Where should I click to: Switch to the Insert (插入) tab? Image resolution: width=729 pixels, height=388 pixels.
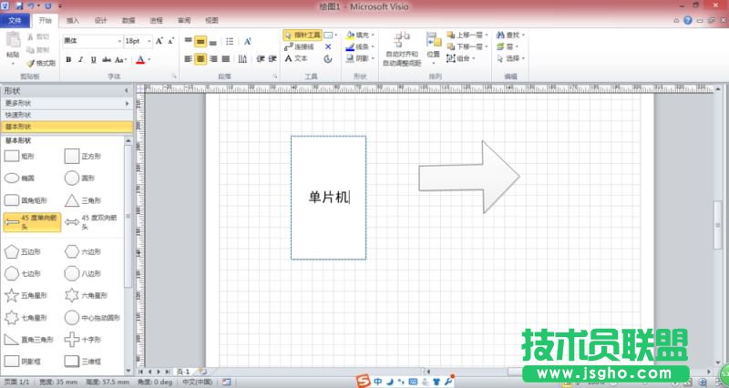click(73, 20)
